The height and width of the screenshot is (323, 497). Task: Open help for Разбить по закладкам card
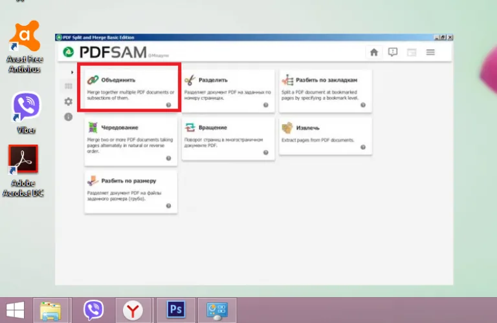pos(363,105)
